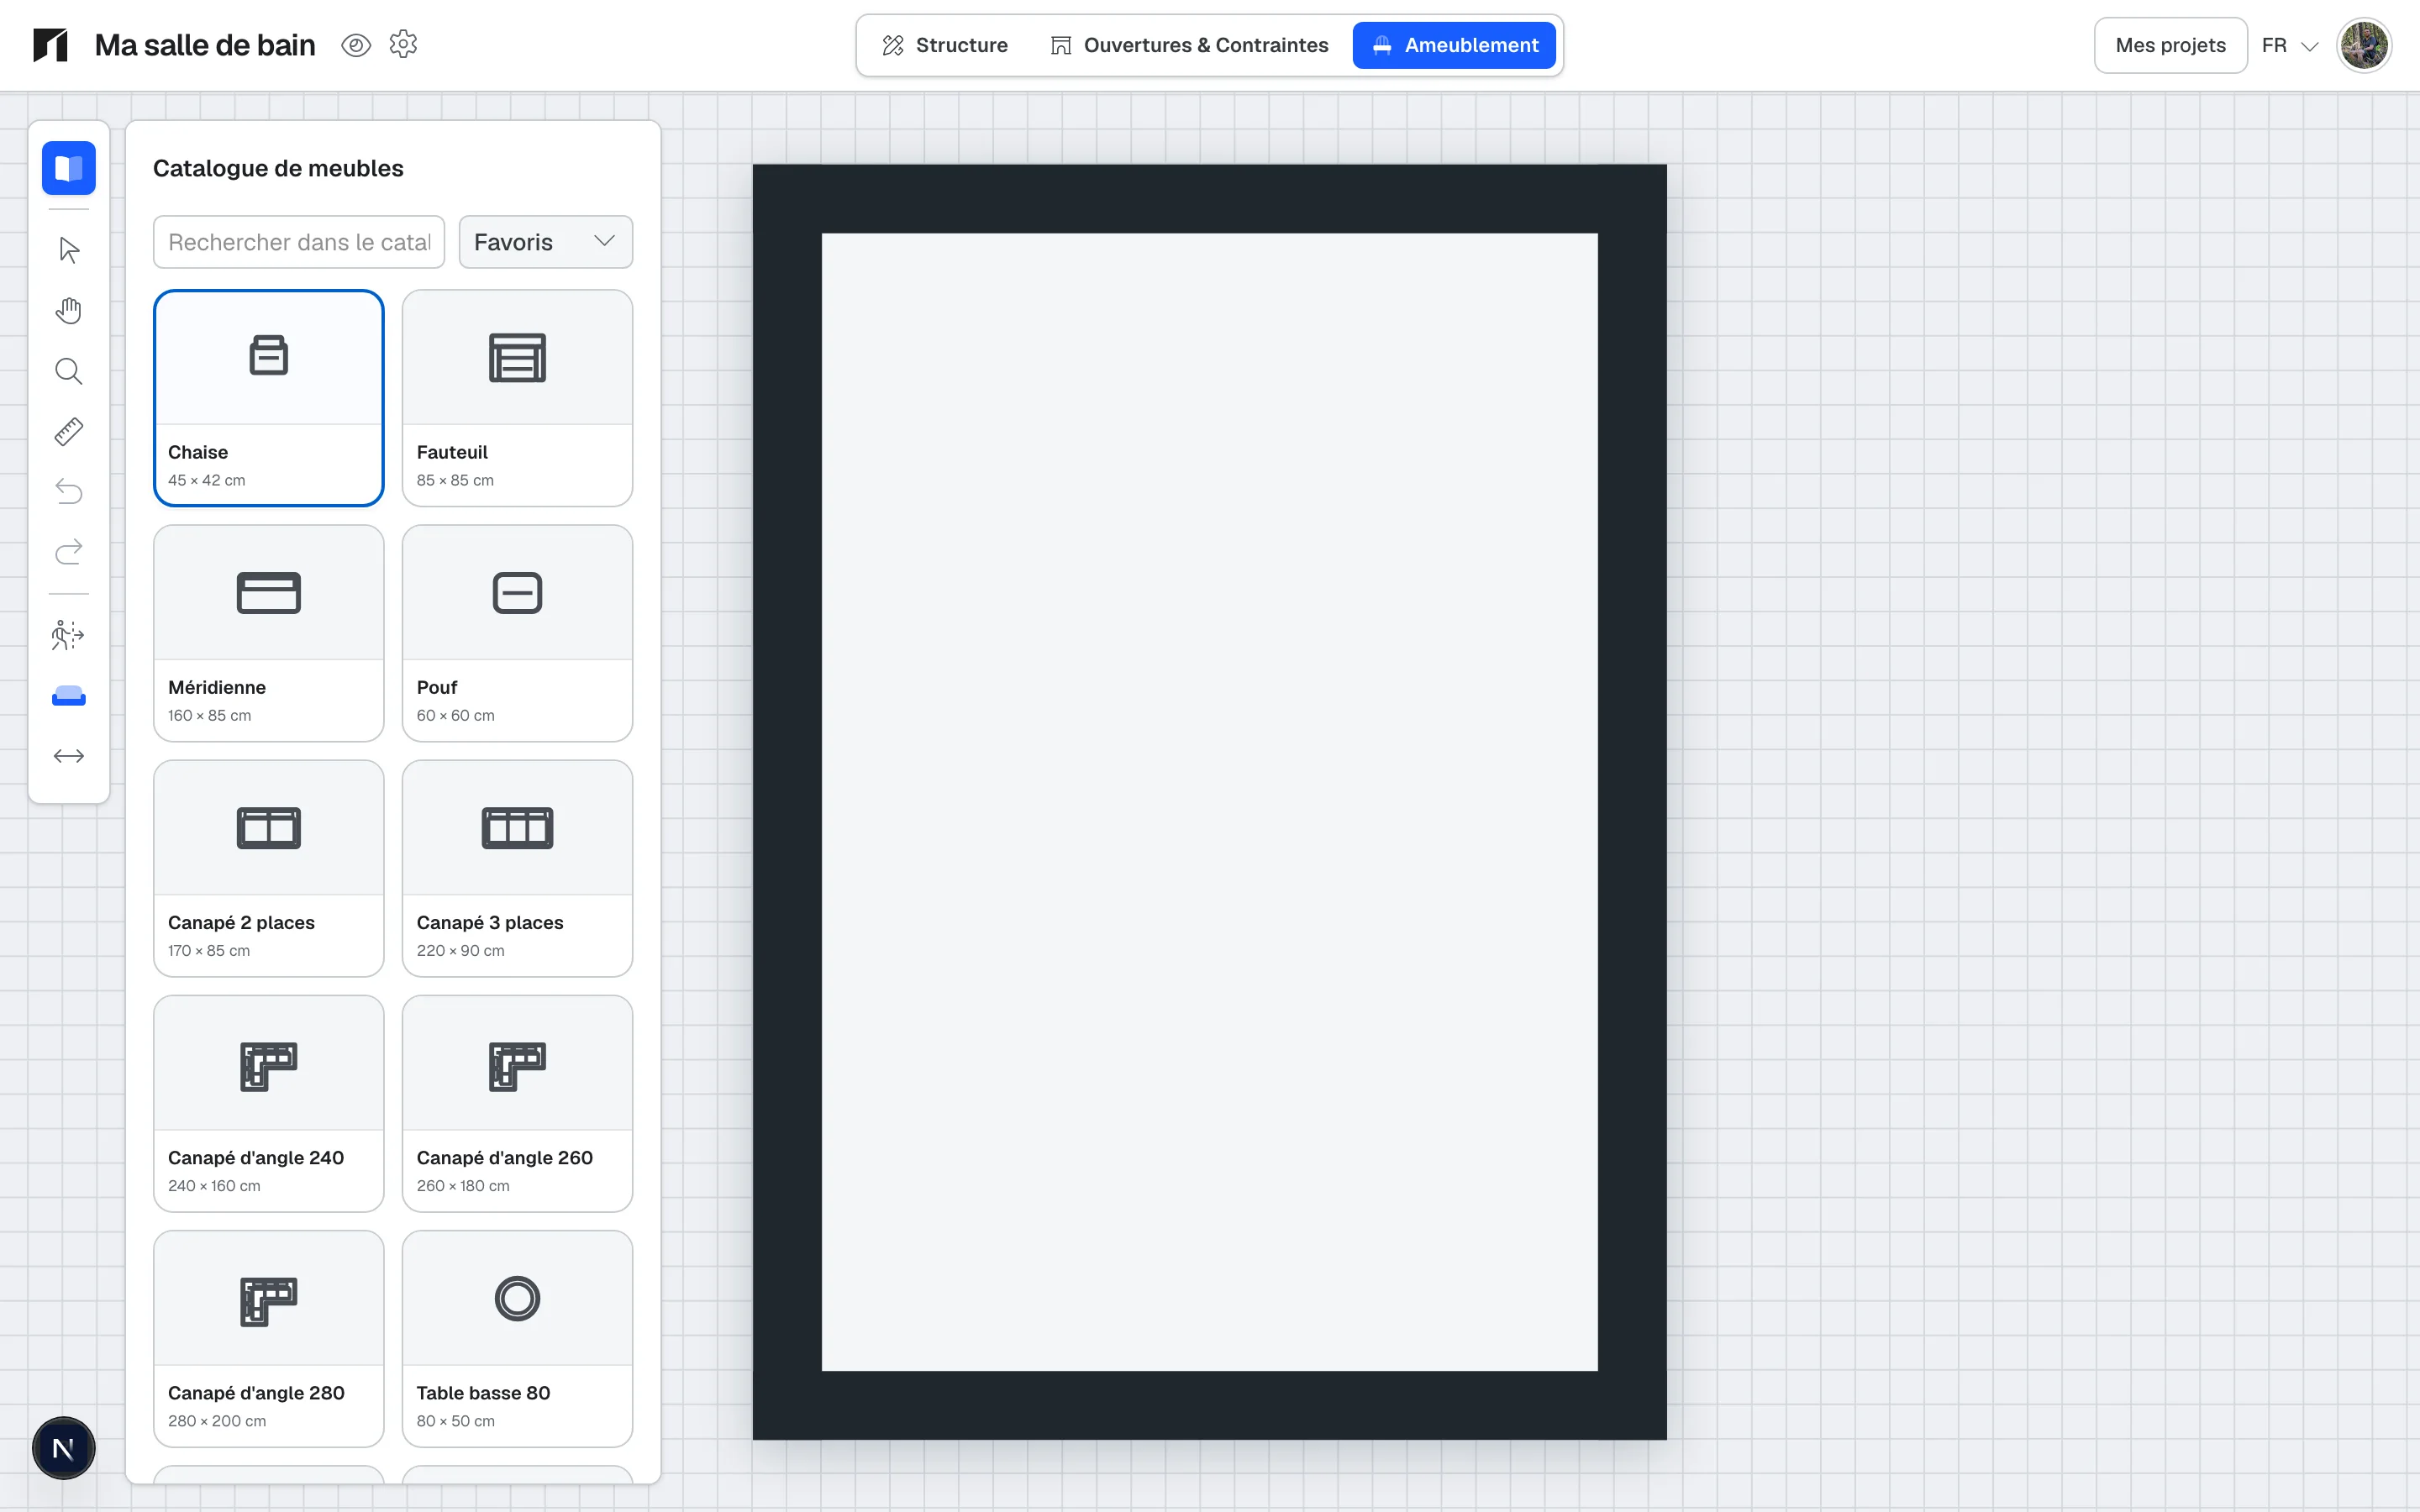Activate the hand pan tool

click(x=68, y=311)
